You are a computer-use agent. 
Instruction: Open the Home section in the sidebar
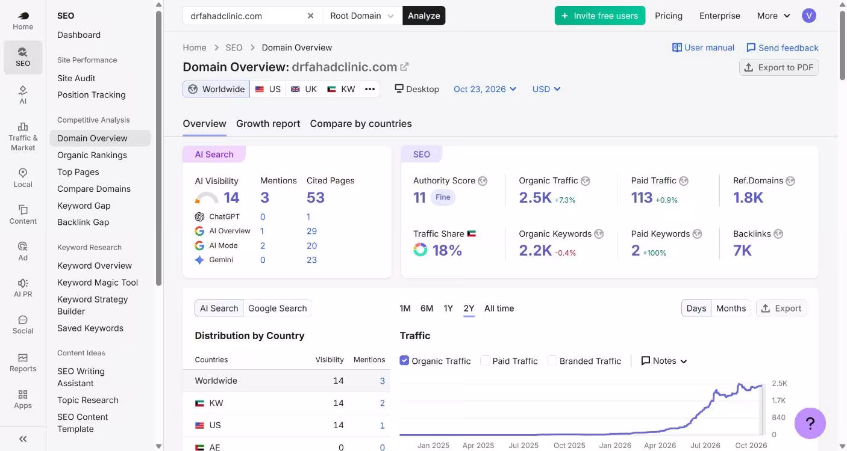click(x=23, y=20)
